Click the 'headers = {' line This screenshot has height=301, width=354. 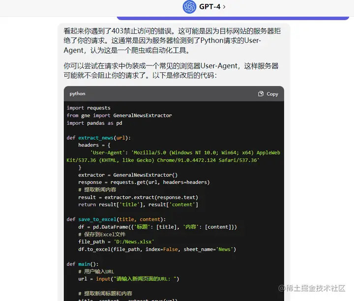point(94,145)
